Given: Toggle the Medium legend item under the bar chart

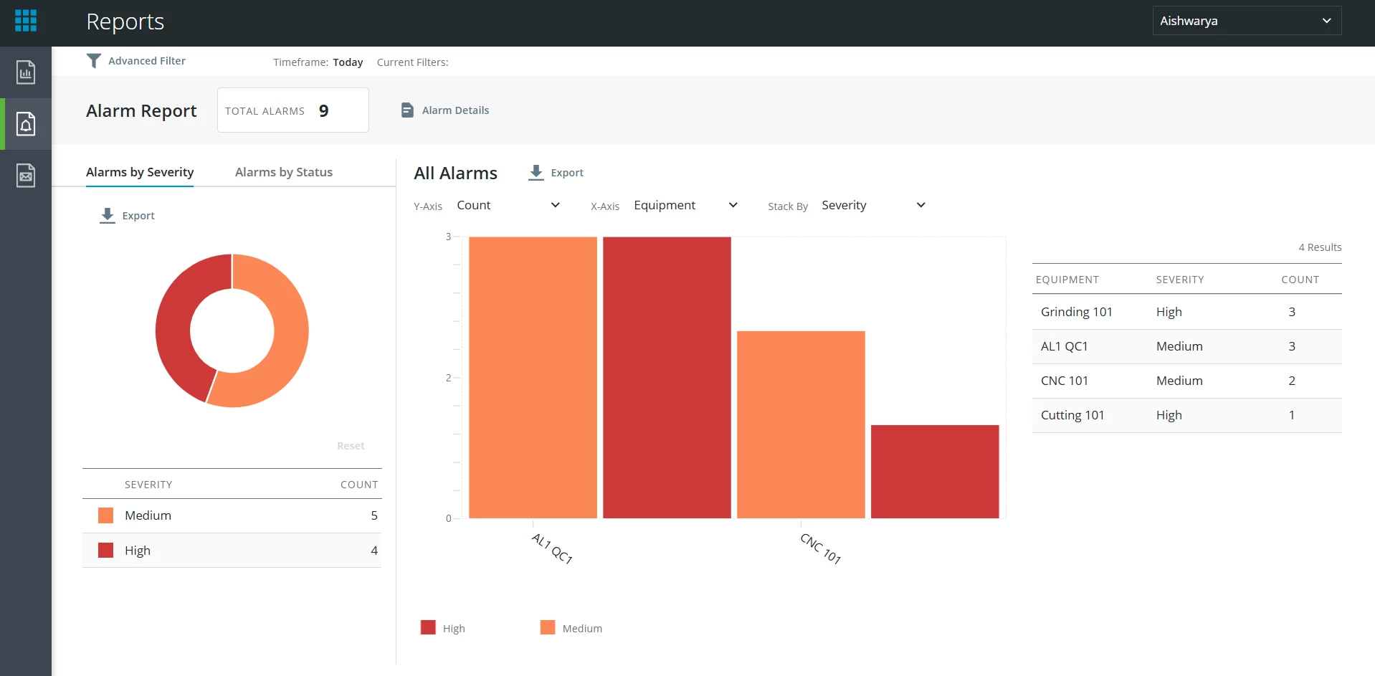Looking at the screenshot, I should (x=571, y=628).
